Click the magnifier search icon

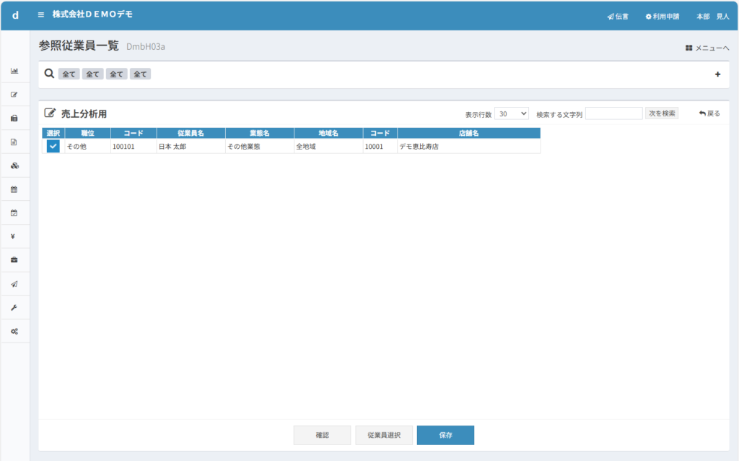coord(49,74)
